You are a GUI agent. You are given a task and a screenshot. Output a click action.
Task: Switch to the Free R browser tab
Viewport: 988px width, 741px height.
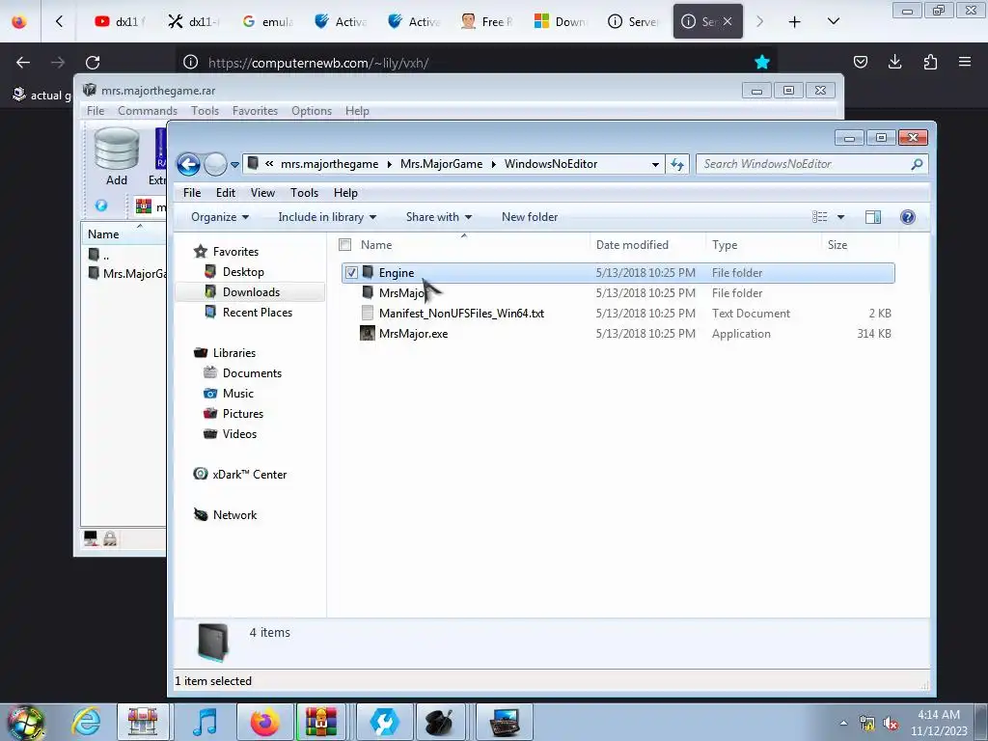[x=487, y=21]
